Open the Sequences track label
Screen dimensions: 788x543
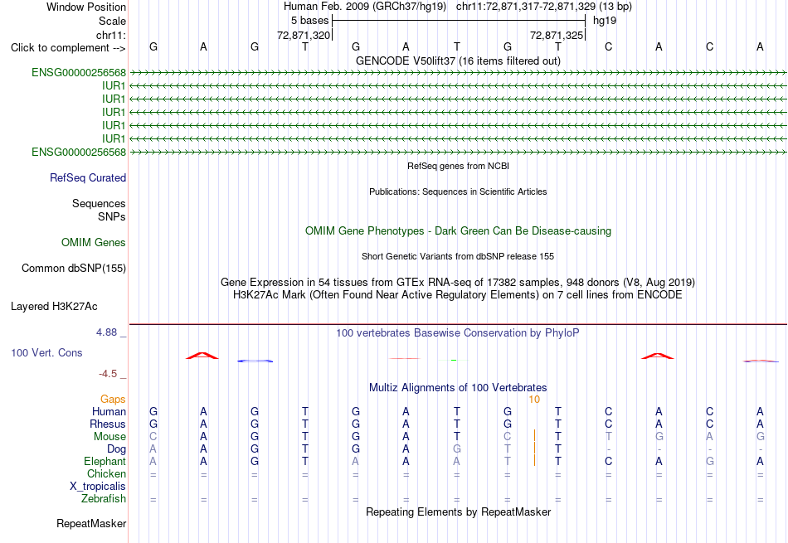coord(99,203)
